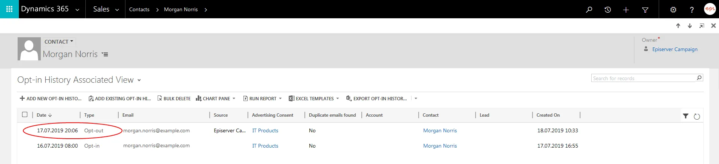Screen dimensions: 719x164
Task: Click the plus quick create icon
Action: click(626, 10)
